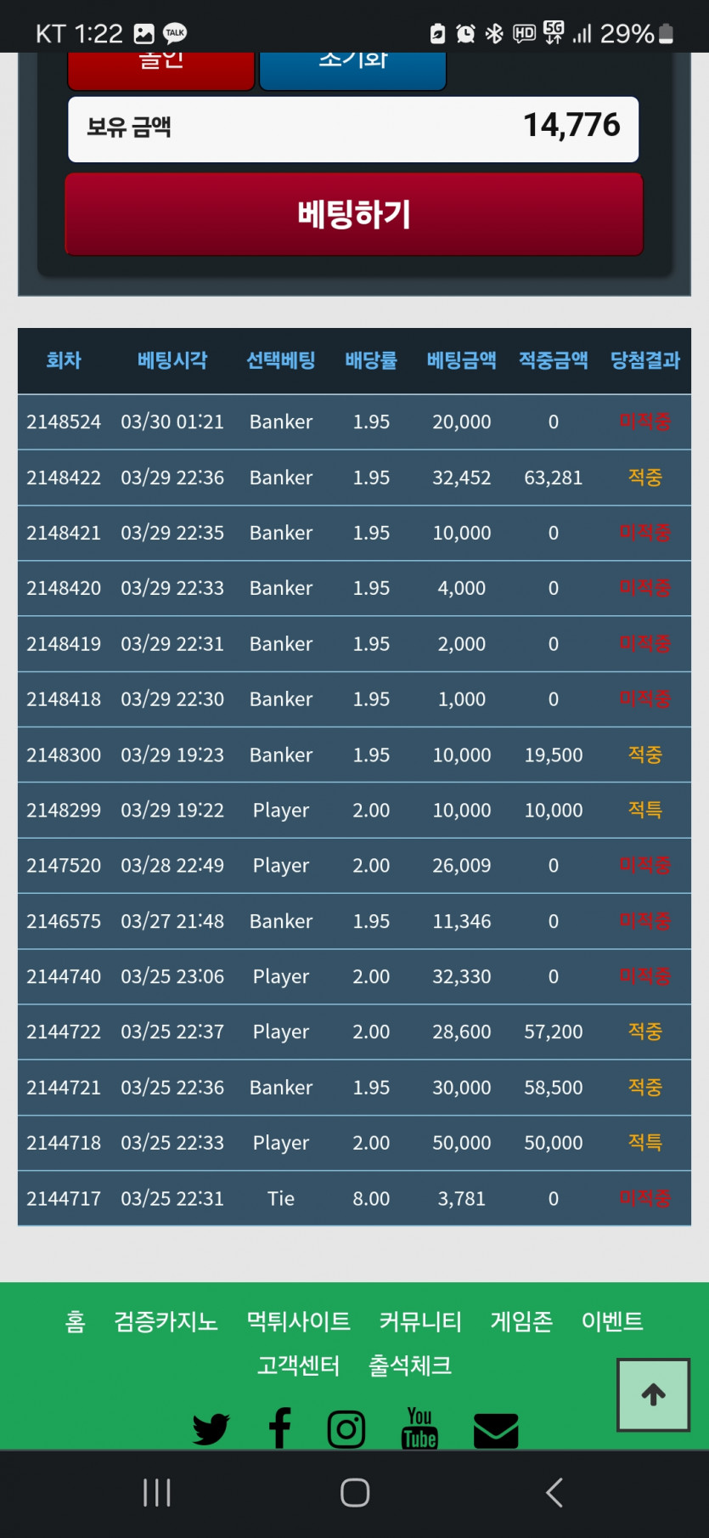Tap the Android back navigation icon
The height and width of the screenshot is (1538, 709).
(x=554, y=1492)
